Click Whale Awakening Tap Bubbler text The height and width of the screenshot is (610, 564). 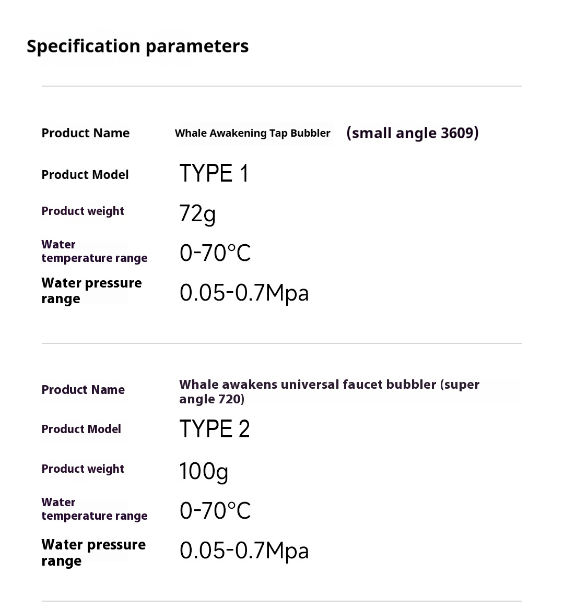point(252,133)
